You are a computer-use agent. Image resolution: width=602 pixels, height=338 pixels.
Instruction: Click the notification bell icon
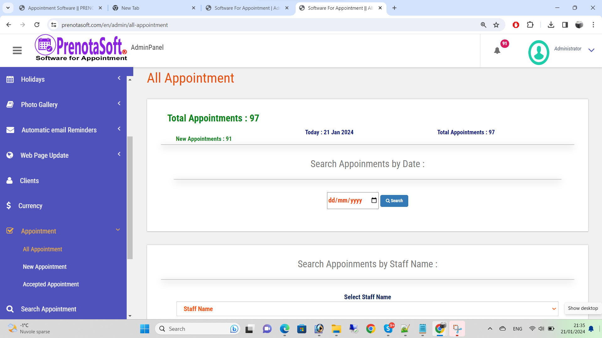tap(497, 50)
